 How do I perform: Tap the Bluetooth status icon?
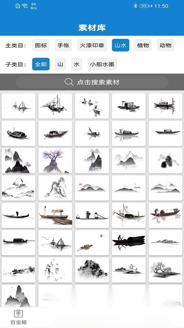pos(135,6)
